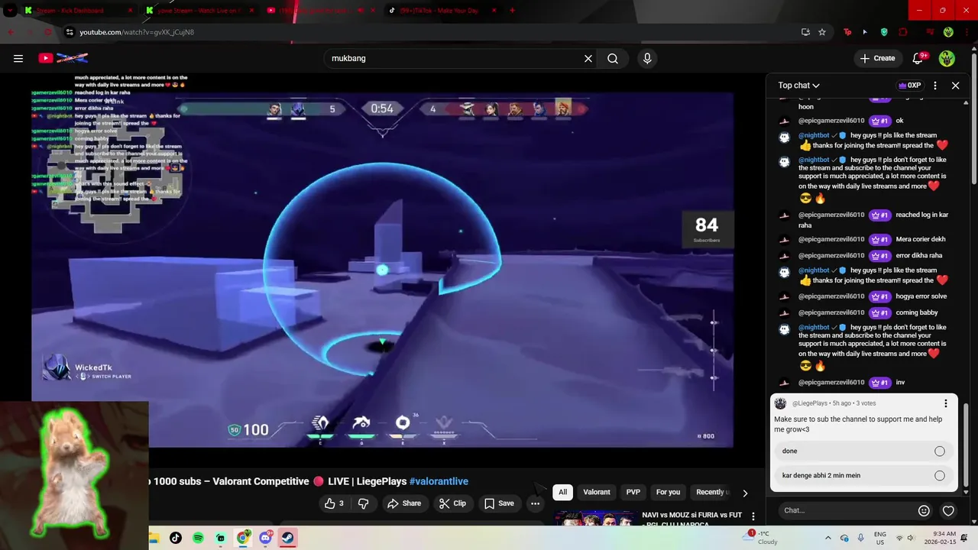978x550 pixels.
Task: Open video options for NAVI vs MOUZ
Action: [x=753, y=517]
